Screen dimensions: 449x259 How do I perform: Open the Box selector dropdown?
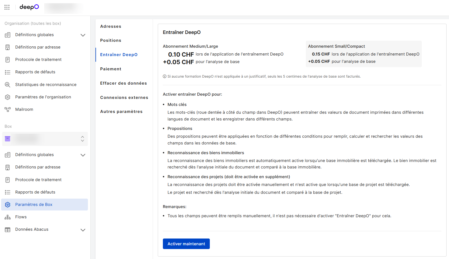click(45, 139)
